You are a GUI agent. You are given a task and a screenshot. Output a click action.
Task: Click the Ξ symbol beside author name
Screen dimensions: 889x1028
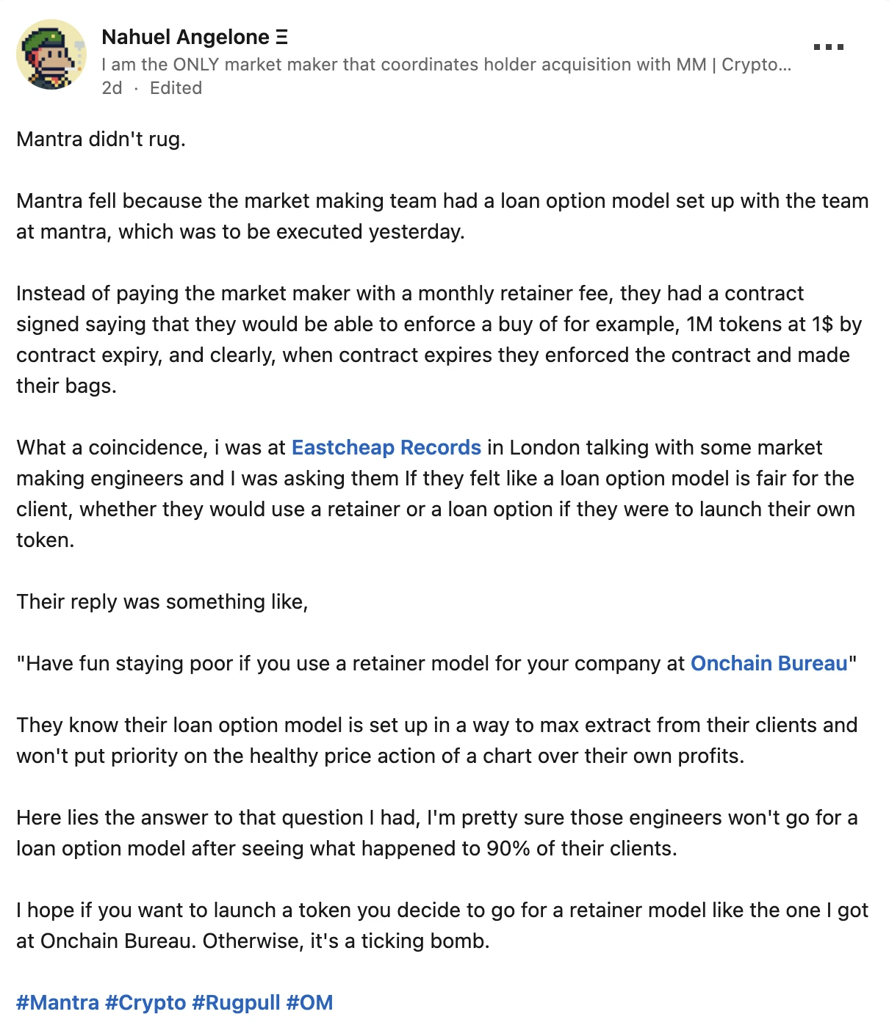coord(282,37)
